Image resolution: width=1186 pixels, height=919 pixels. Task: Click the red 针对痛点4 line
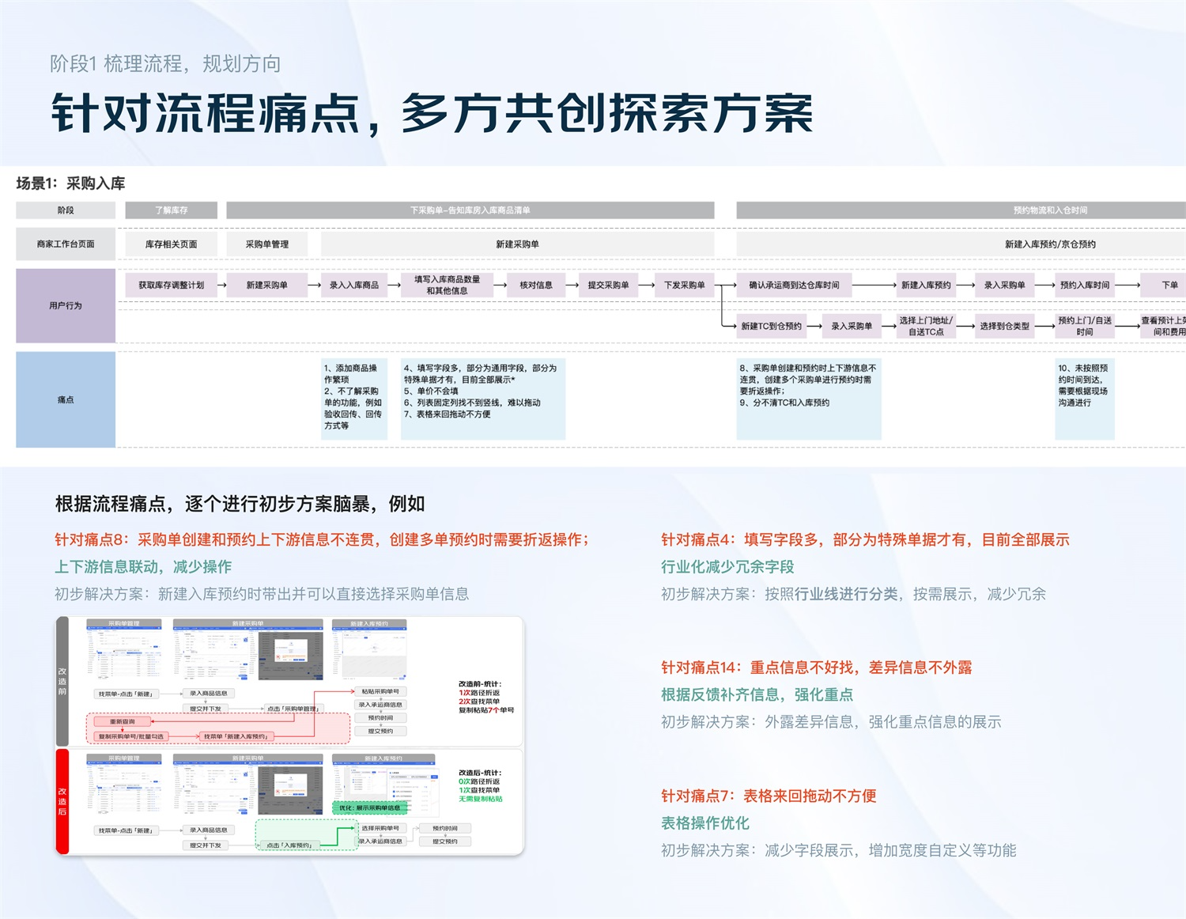click(865, 539)
